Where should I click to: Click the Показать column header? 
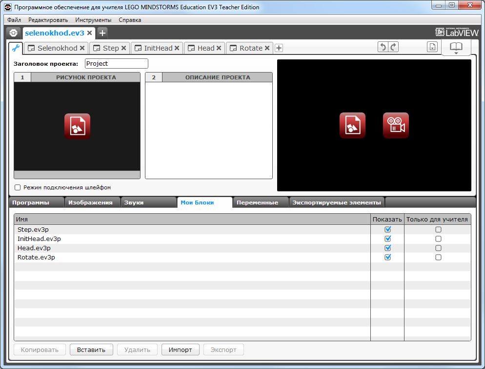(x=387, y=220)
